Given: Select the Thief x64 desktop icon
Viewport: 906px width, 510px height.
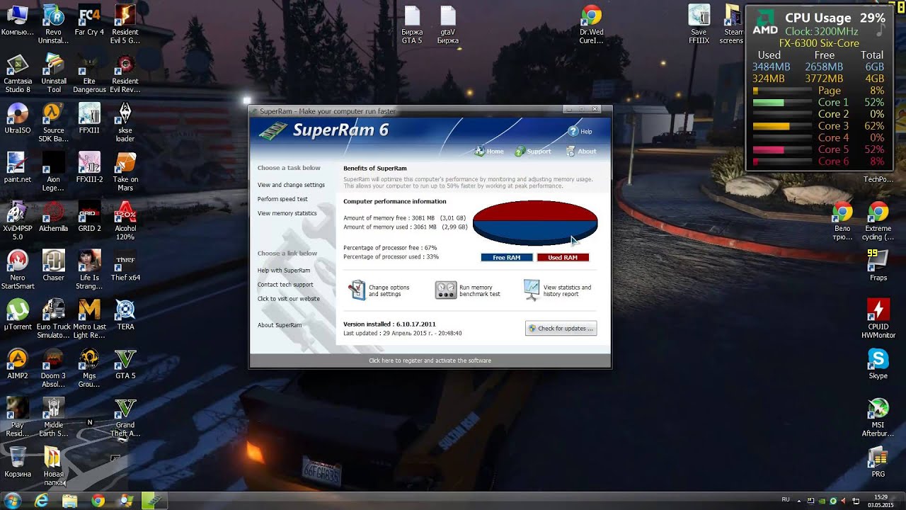Looking at the screenshot, I should pos(125,265).
